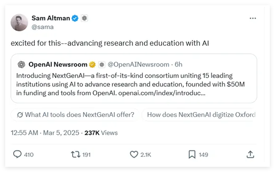Open the reply comment icon

pos(17,154)
